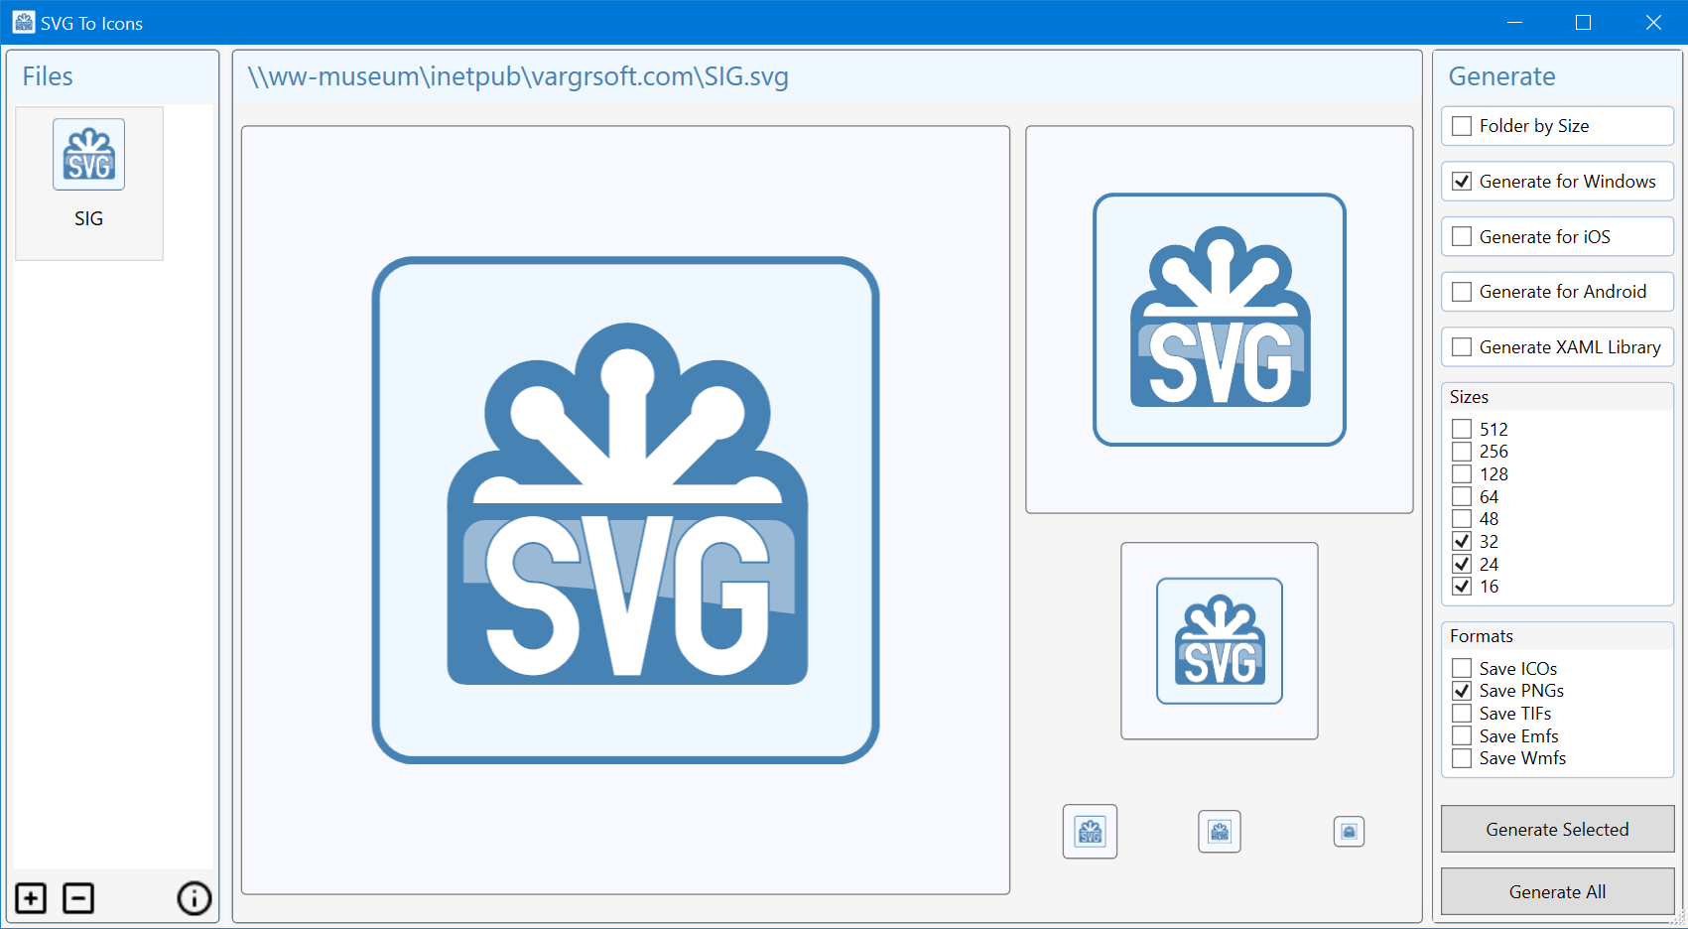Click the add file plus icon
This screenshot has width=1688, height=929.
(x=31, y=898)
